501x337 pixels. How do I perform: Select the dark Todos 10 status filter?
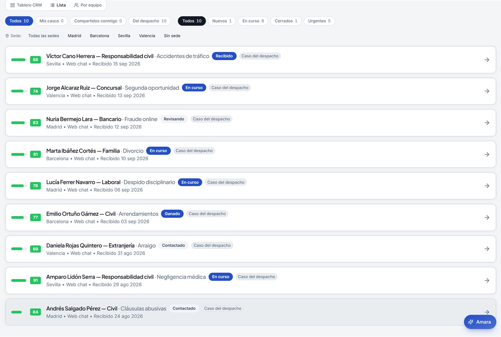point(192,21)
